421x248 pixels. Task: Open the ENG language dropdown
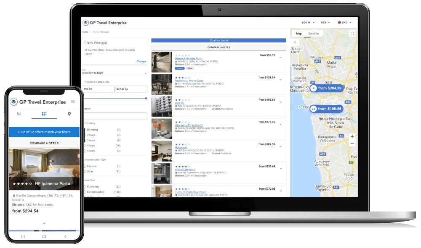click(x=344, y=23)
